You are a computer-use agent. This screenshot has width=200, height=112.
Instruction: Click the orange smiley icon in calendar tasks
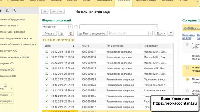click(187, 79)
